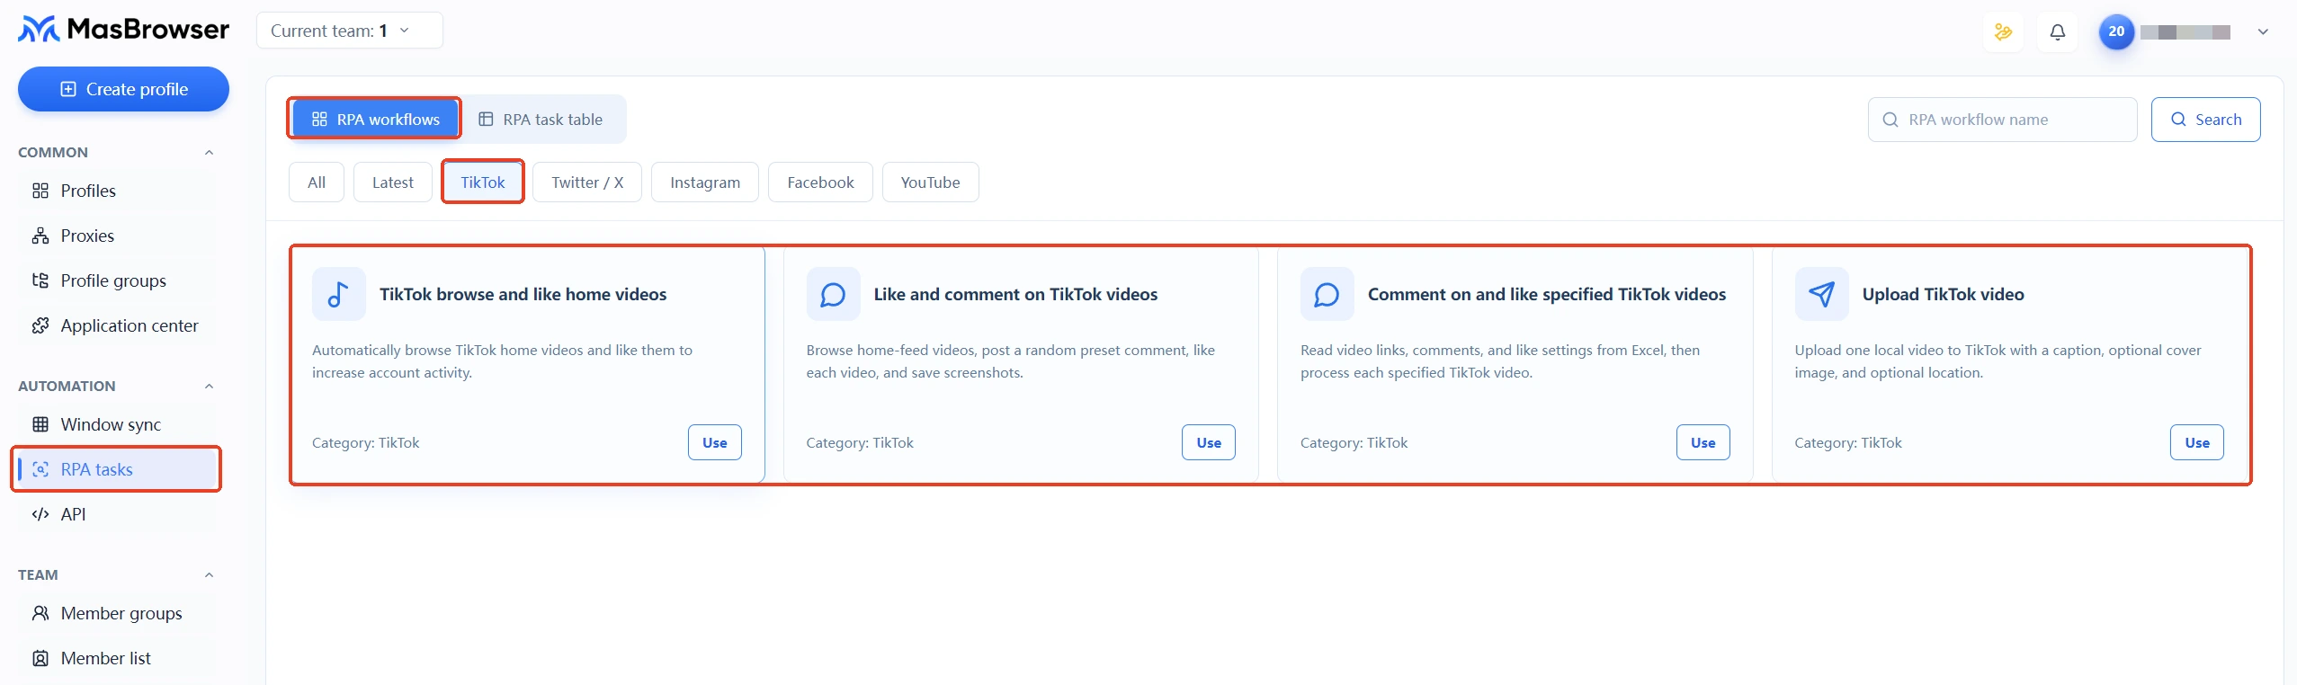Click the Member groups people icon
The height and width of the screenshot is (685, 2297).
(40, 613)
